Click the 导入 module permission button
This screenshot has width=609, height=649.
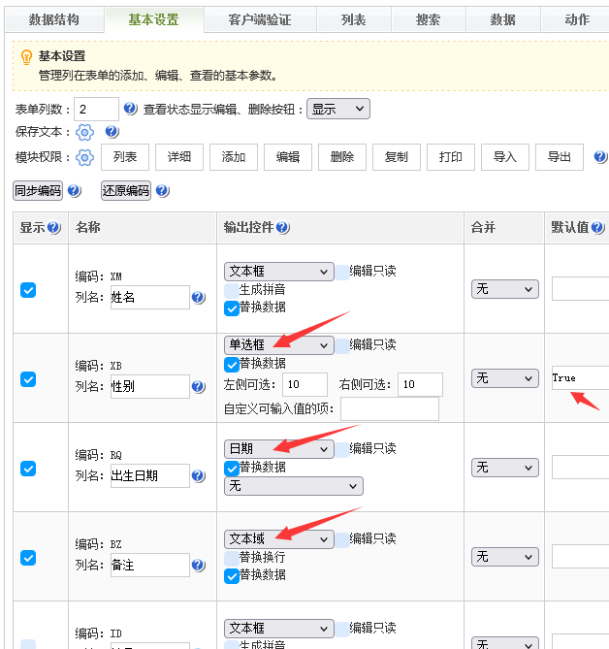click(x=505, y=157)
